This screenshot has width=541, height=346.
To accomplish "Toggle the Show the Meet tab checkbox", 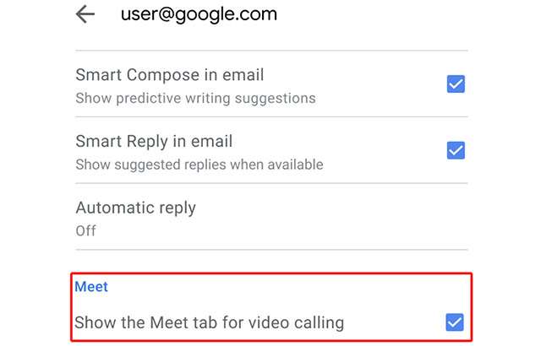I will coord(455,322).
